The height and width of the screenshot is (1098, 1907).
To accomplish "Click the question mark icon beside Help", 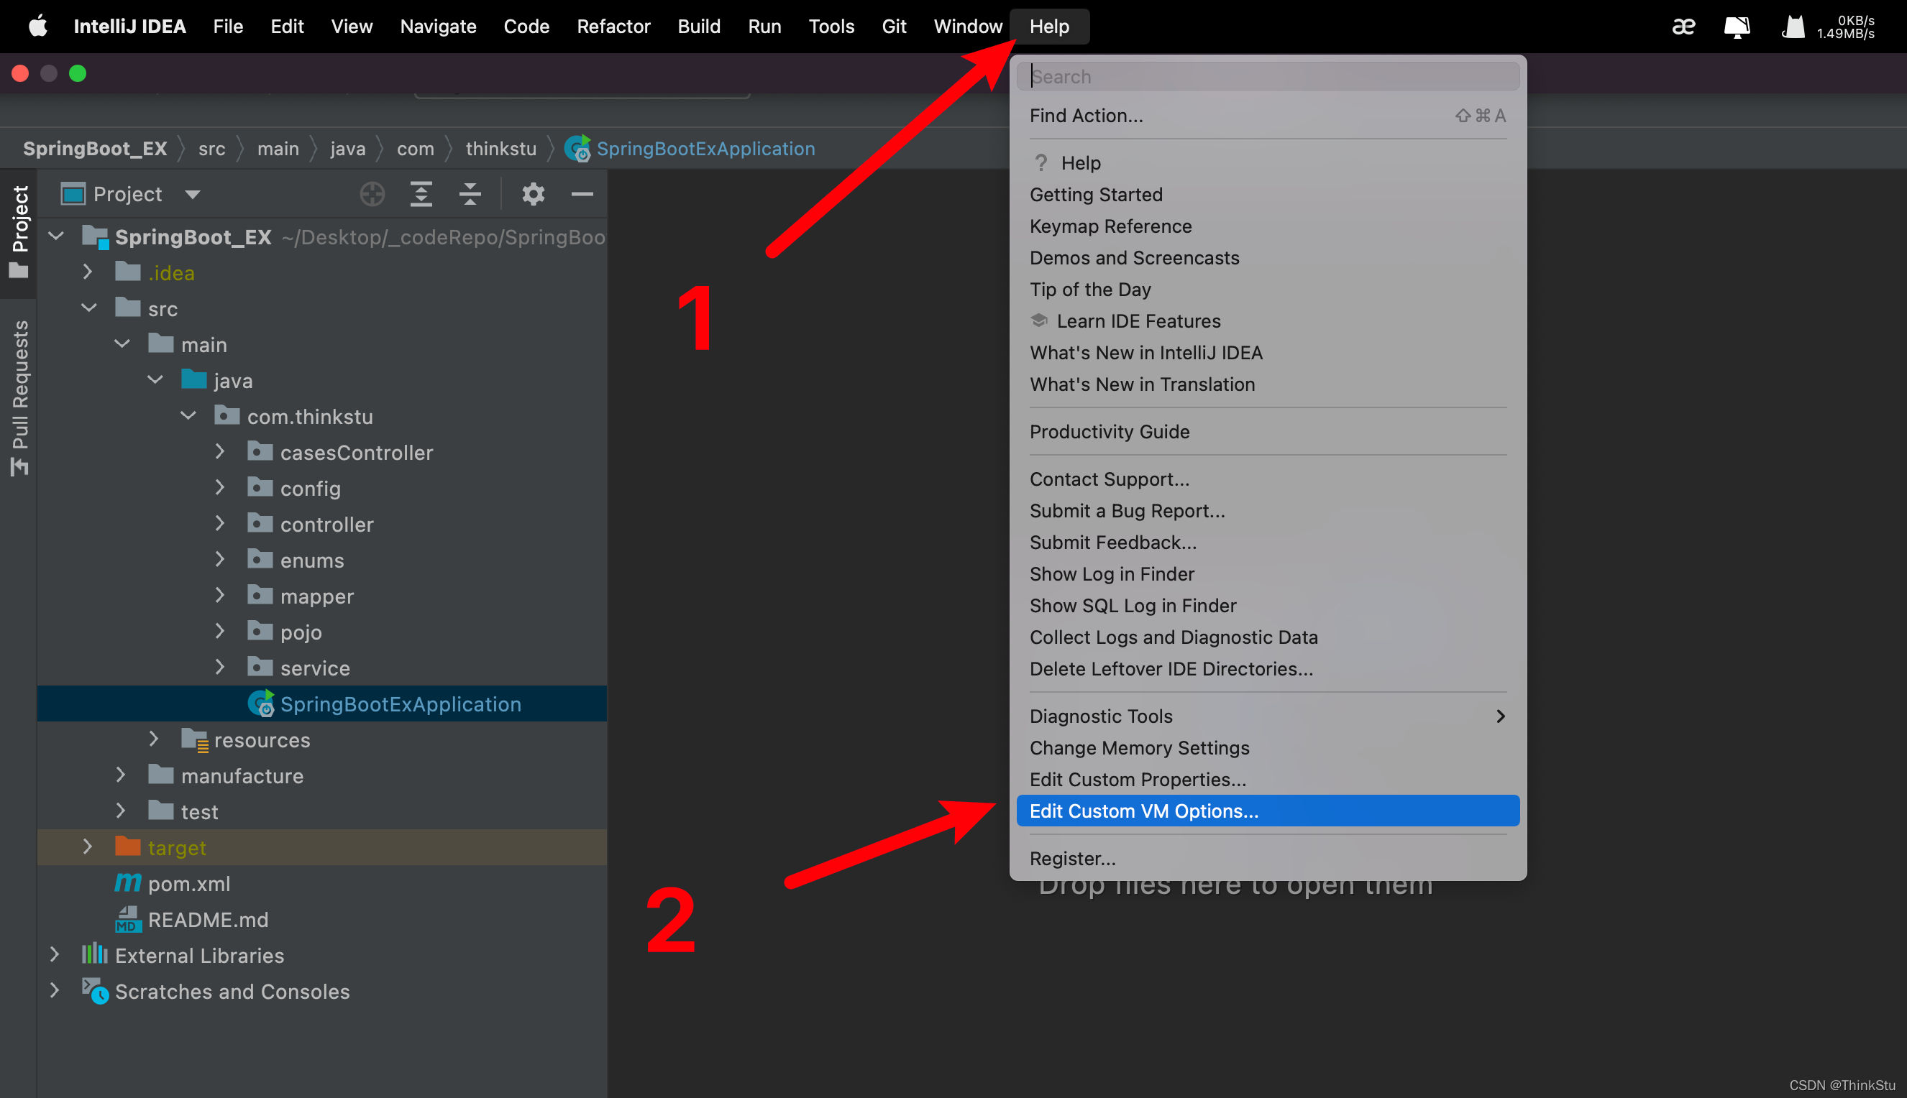I will click(x=1041, y=163).
